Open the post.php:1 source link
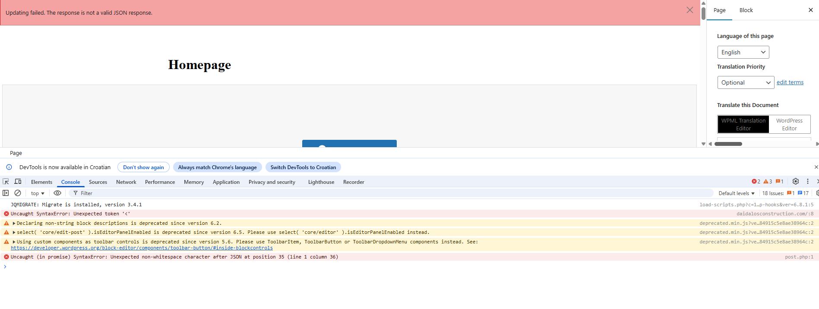Screen dimensions: 819x309 click(x=799, y=257)
